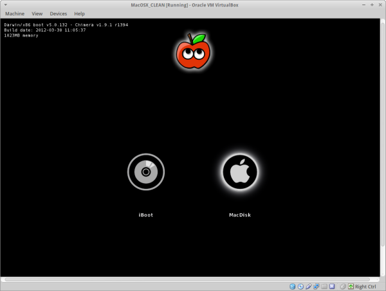The width and height of the screenshot is (386, 291).
Task: Click the USB devices status icon
Action: (x=308, y=287)
